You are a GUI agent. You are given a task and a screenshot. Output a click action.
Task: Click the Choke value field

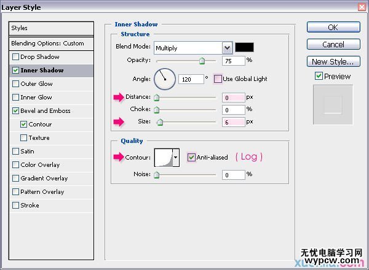pyautogui.click(x=234, y=110)
